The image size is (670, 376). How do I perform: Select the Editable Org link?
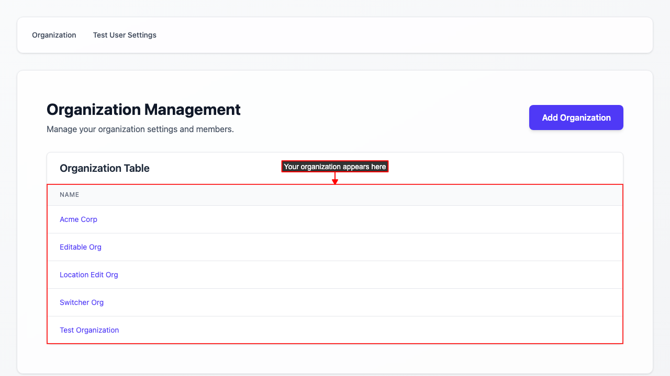81,247
